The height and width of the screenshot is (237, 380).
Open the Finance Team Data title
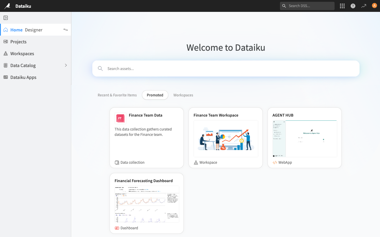tap(145, 115)
